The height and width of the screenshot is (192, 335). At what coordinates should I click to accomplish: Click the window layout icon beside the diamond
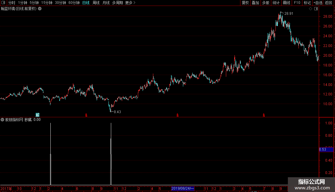click(316, 9)
